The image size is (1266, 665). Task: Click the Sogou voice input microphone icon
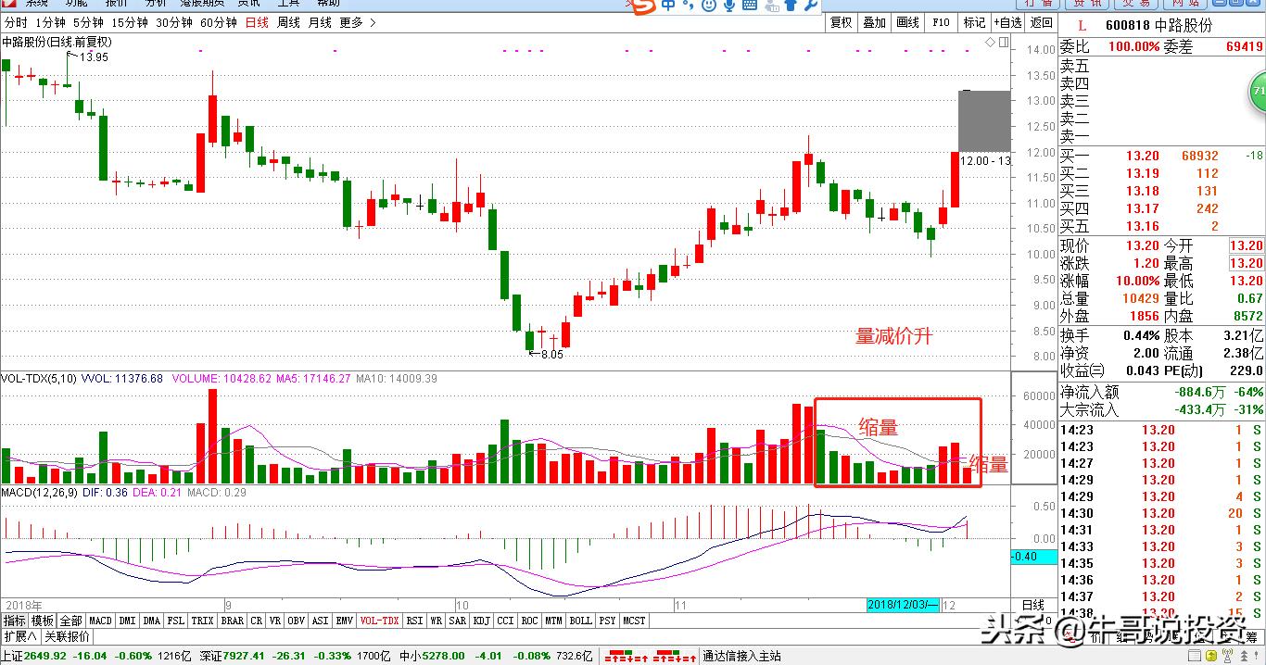click(729, 6)
